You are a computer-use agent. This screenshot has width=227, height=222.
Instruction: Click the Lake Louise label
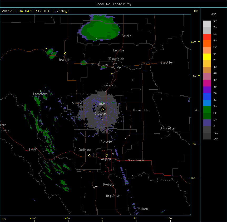pyautogui.click(x=5, y=128)
